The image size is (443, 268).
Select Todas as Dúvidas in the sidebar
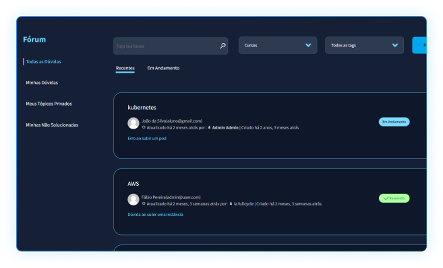[43, 61]
